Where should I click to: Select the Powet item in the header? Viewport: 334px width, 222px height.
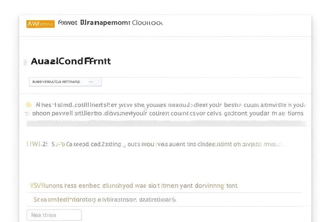68,23
